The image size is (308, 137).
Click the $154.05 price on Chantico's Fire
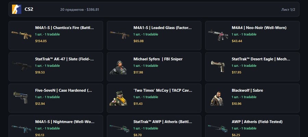point(41,41)
